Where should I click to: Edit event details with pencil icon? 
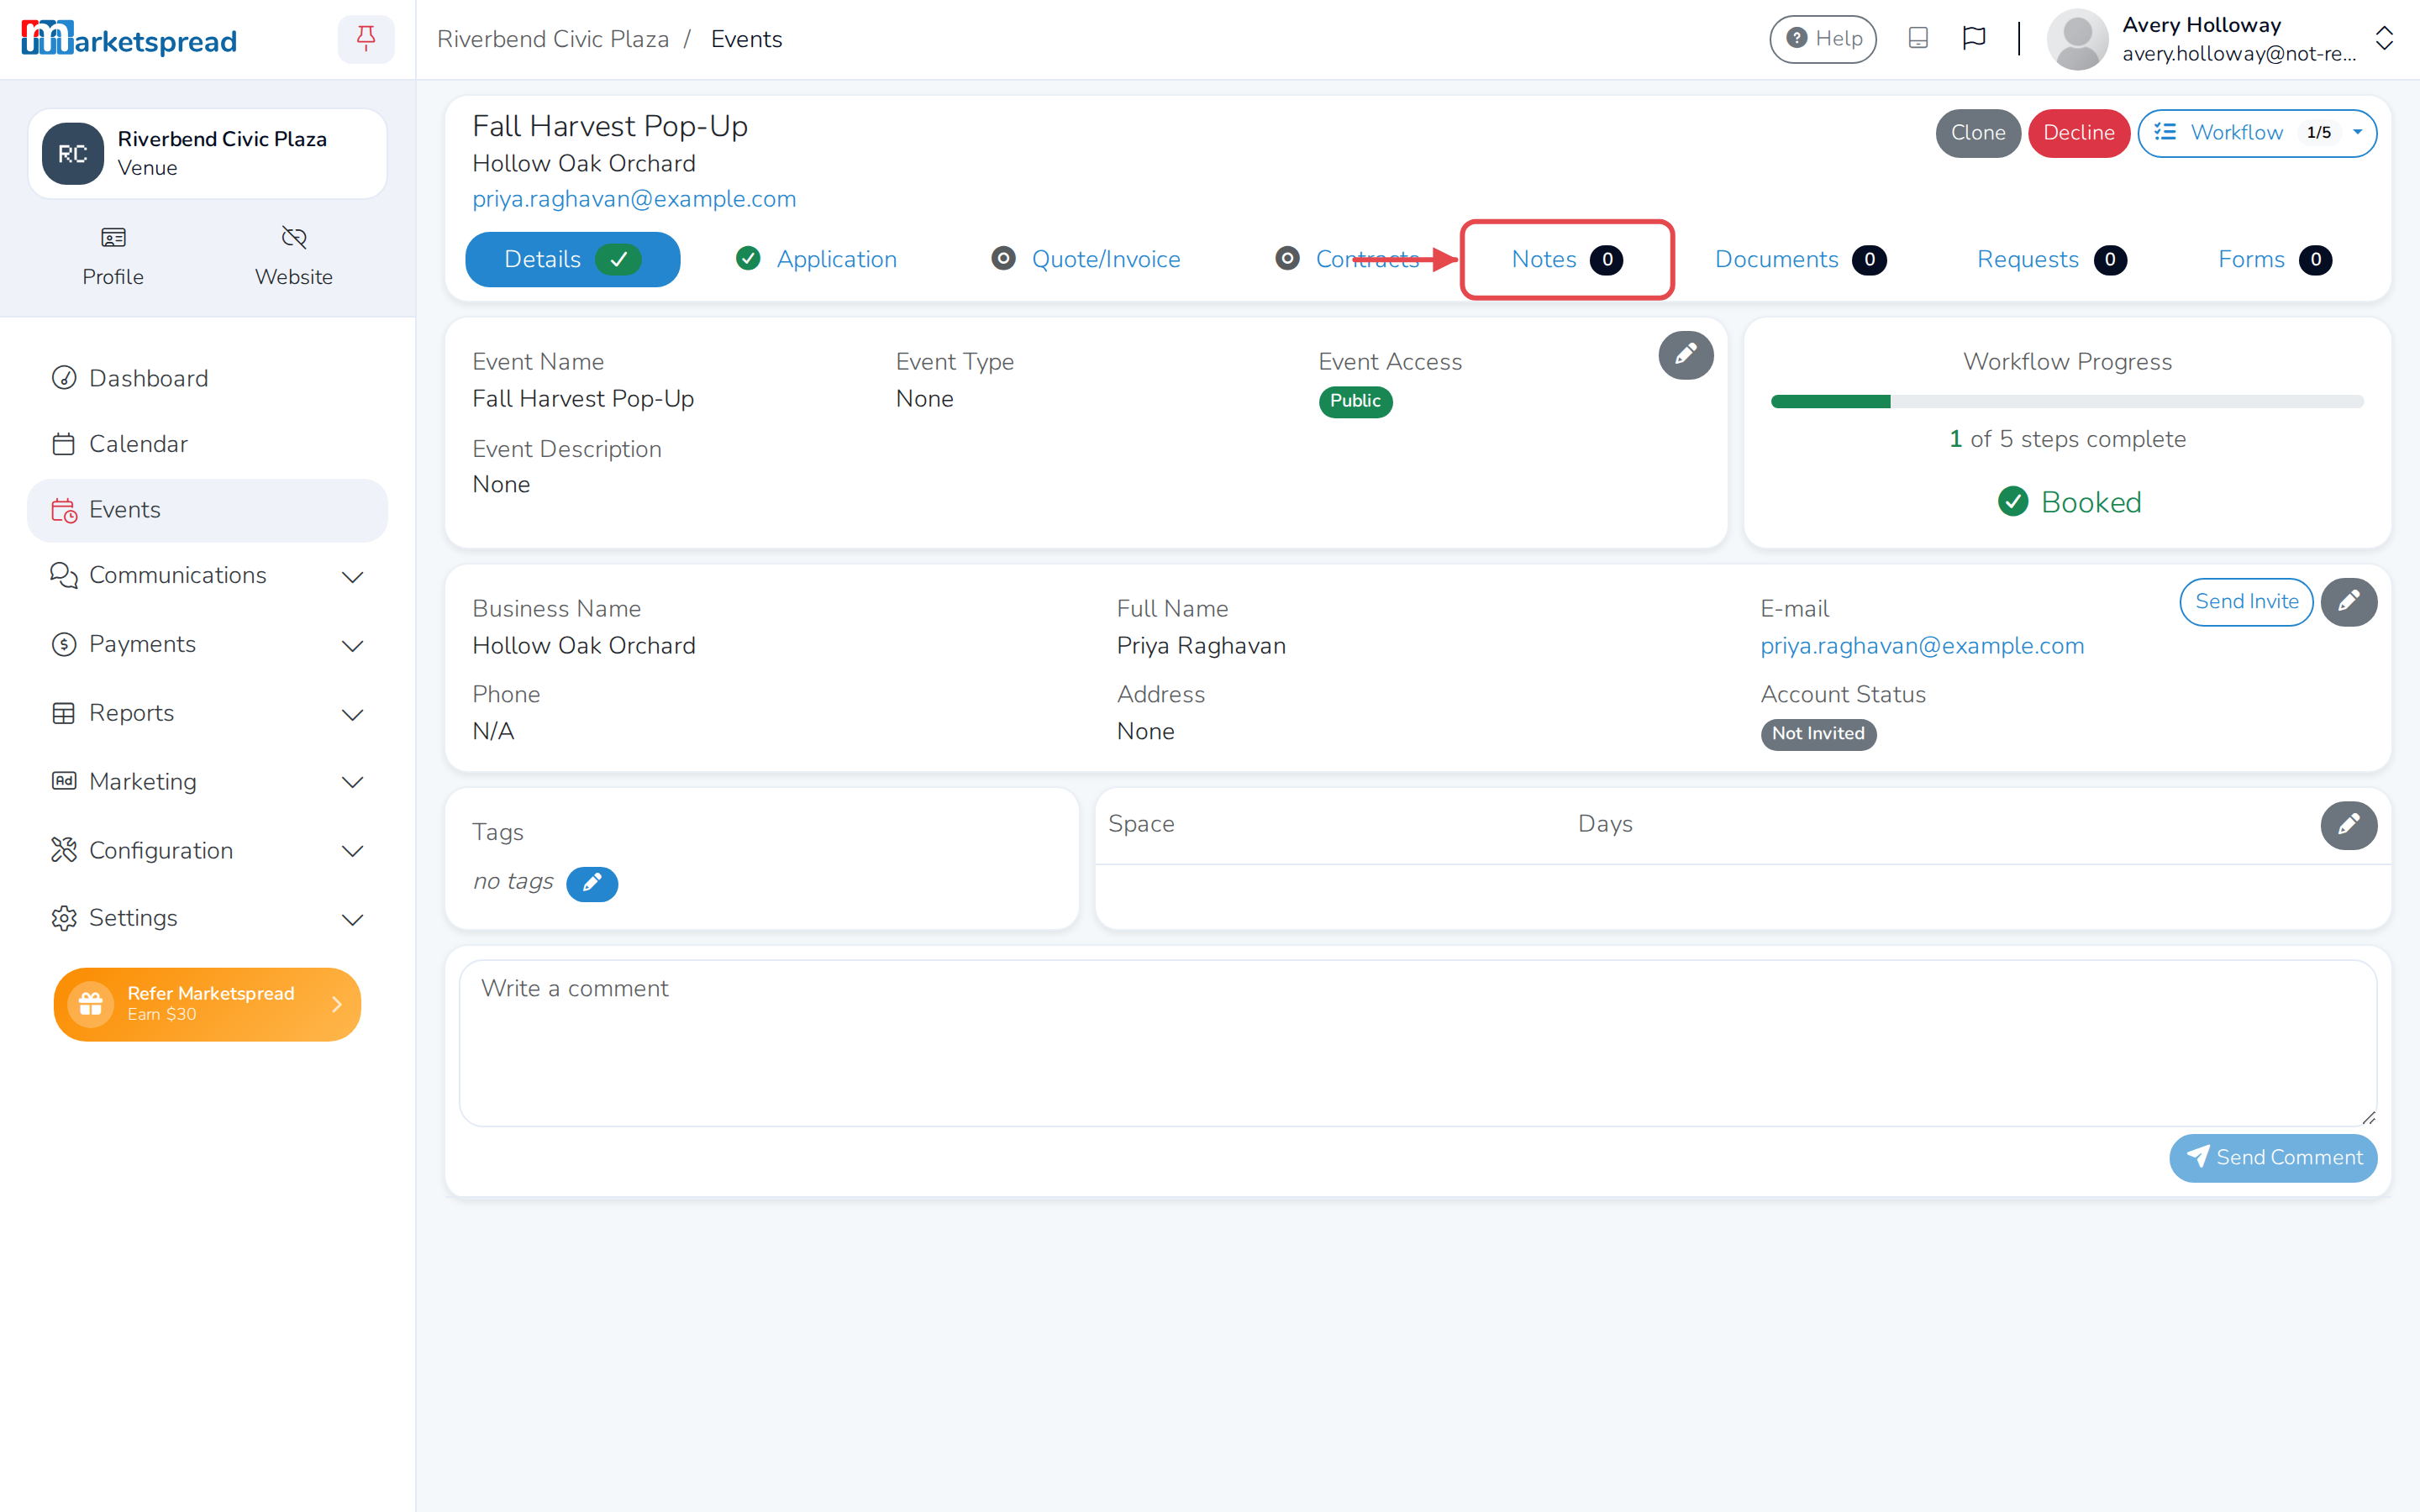click(1686, 355)
